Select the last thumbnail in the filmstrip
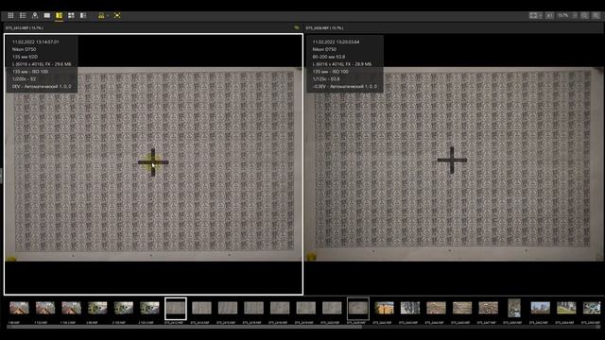The height and width of the screenshot is (340, 605). pos(592,308)
